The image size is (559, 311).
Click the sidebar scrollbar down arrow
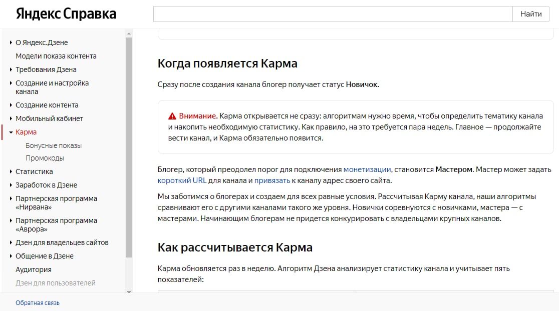[129, 291]
